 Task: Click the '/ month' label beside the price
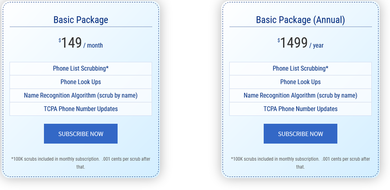pyautogui.click(x=93, y=45)
